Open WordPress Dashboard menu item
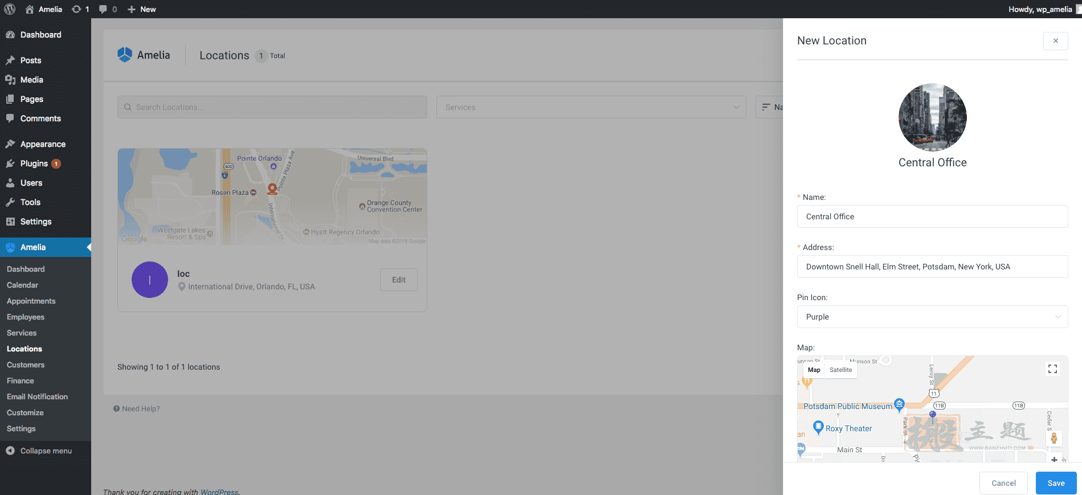Screen dimensions: 1082x495 46,35
